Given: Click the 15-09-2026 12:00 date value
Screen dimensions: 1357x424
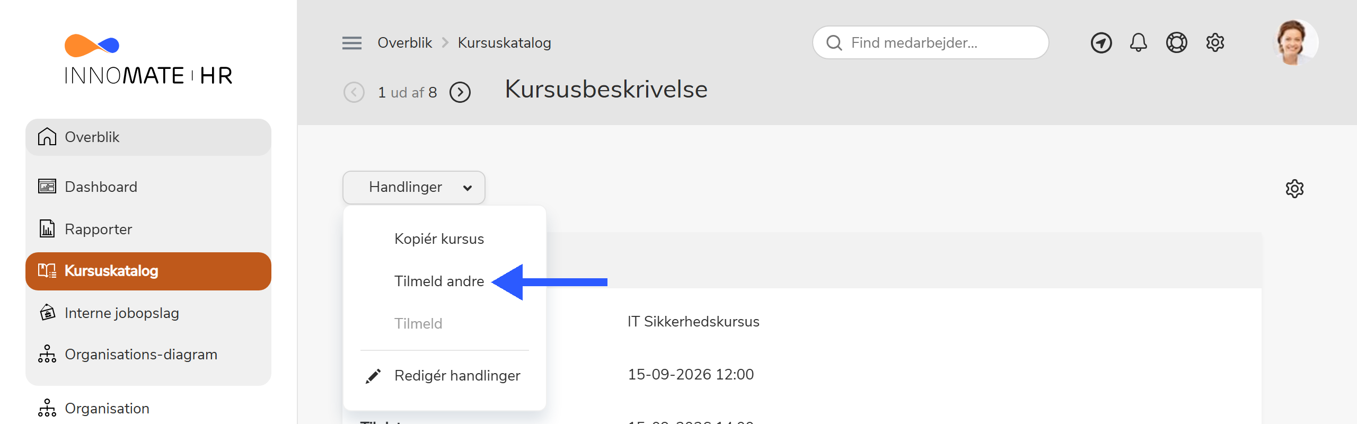Looking at the screenshot, I should (x=691, y=375).
